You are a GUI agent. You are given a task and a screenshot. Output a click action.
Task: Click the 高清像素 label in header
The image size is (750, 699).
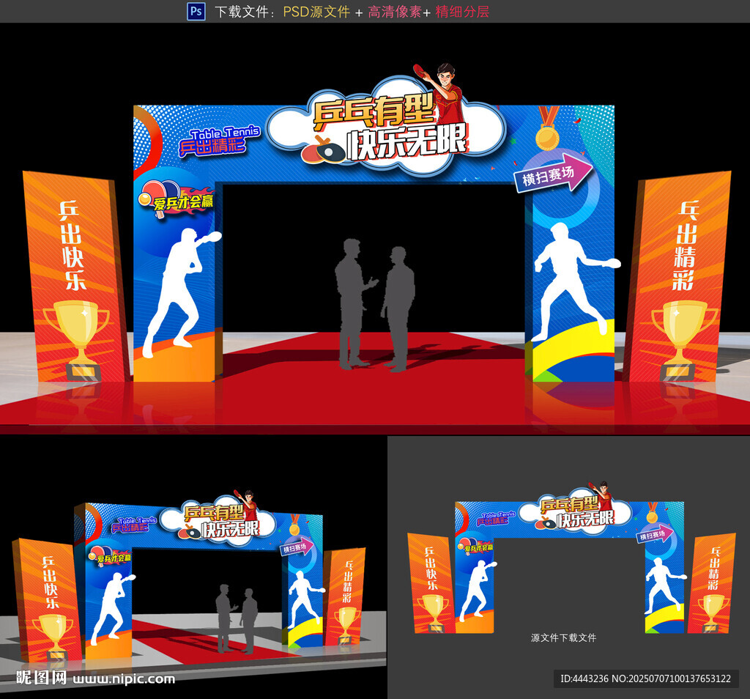click(394, 12)
